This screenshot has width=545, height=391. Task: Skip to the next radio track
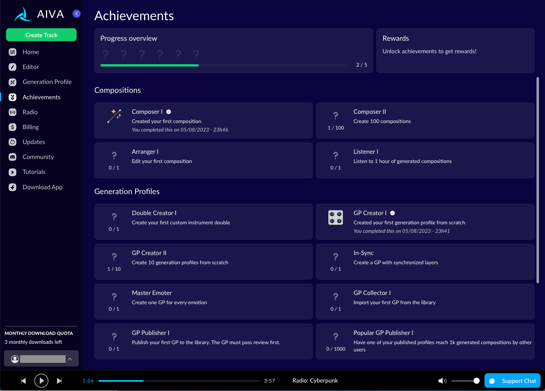pos(59,381)
